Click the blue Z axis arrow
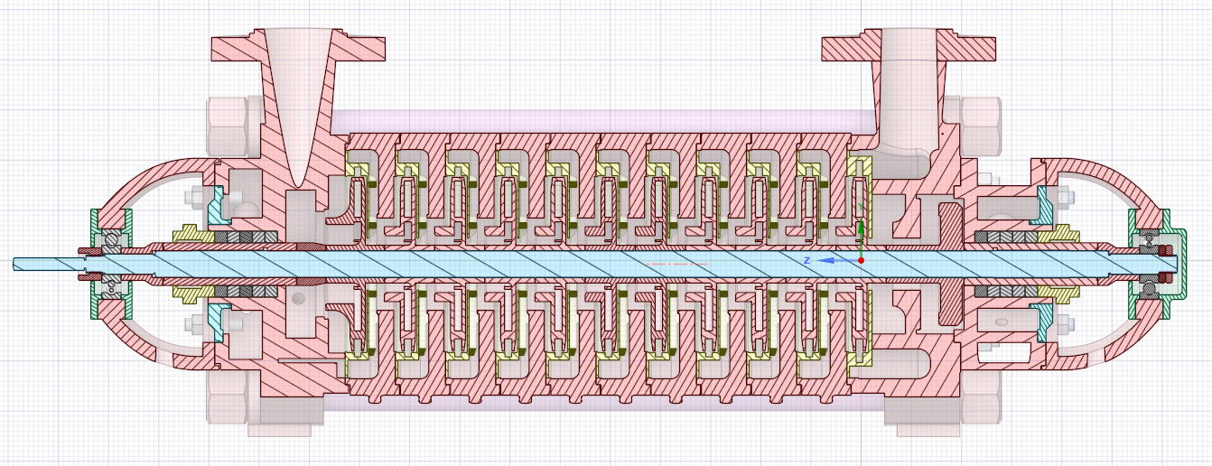The image size is (1212, 466). click(835, 260)
